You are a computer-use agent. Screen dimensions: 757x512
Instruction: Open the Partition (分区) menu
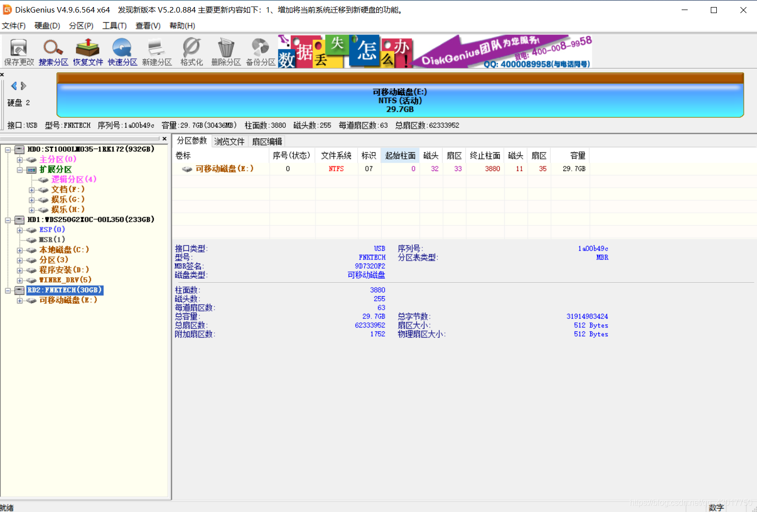[81, 26]
